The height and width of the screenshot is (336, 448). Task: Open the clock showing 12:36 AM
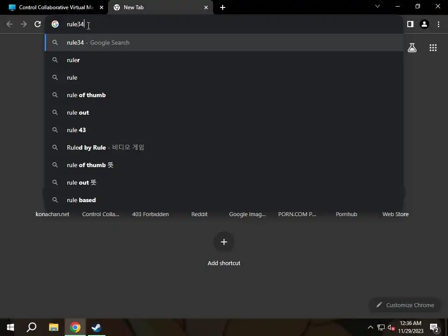click(410, 327)
